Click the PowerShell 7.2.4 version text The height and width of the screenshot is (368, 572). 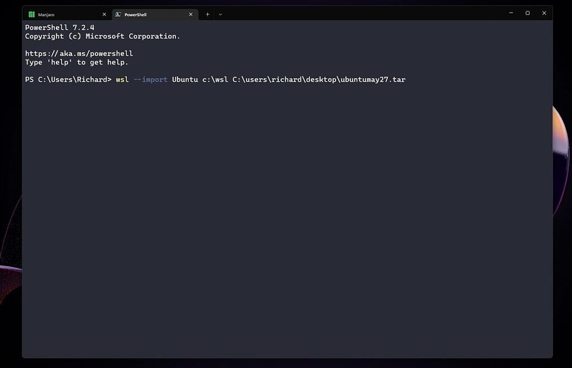(x=59, y=27)
